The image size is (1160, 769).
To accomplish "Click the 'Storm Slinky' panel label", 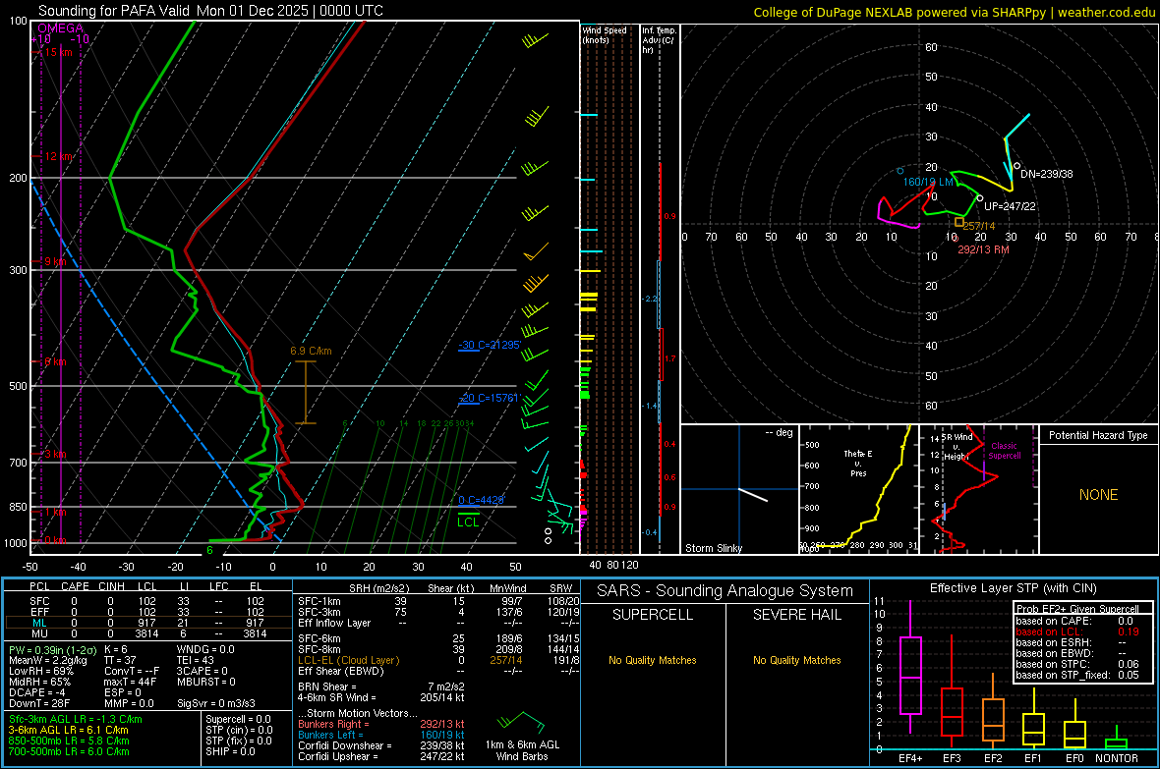I will (x=713, y=548).
